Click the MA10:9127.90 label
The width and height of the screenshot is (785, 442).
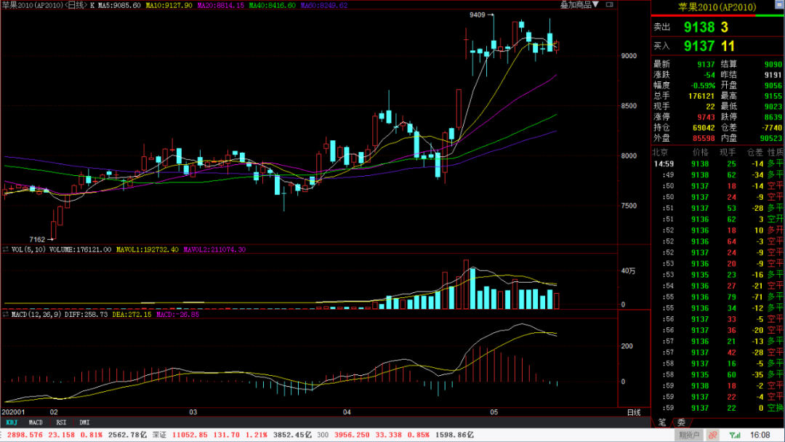pos(169,5)
